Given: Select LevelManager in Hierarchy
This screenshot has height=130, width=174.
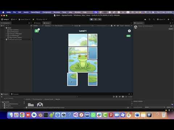Looking at the screenshot, I should pyautogui.click(x=13, y=36).
